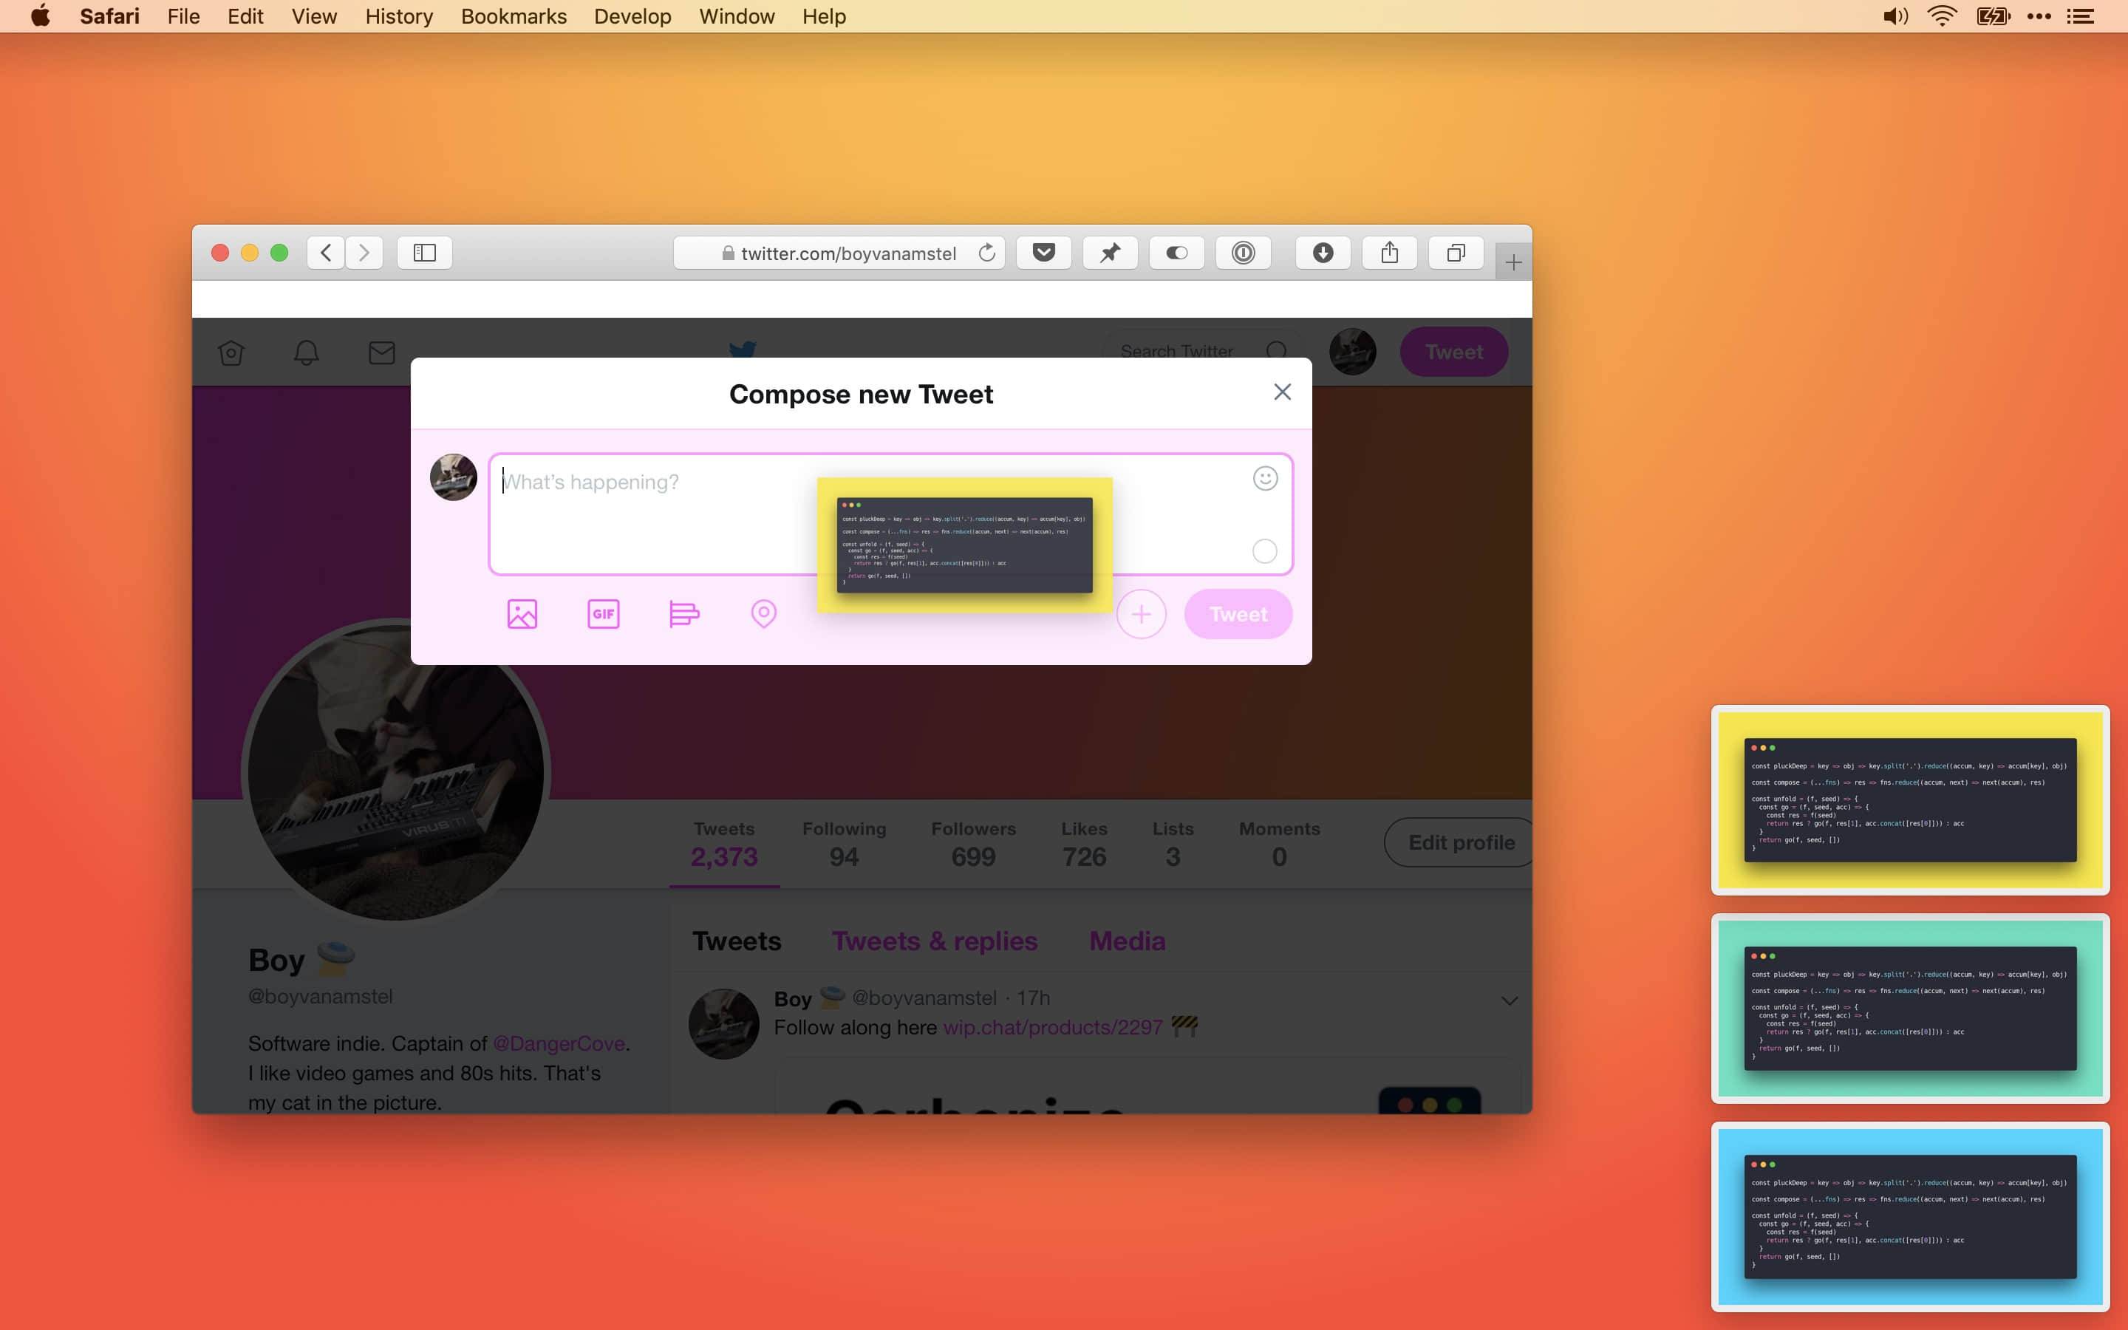Viewport: 2128px width, 1330px height.
Task: Open the Wi-Fi status menu
Action: tap(1942, 16)
